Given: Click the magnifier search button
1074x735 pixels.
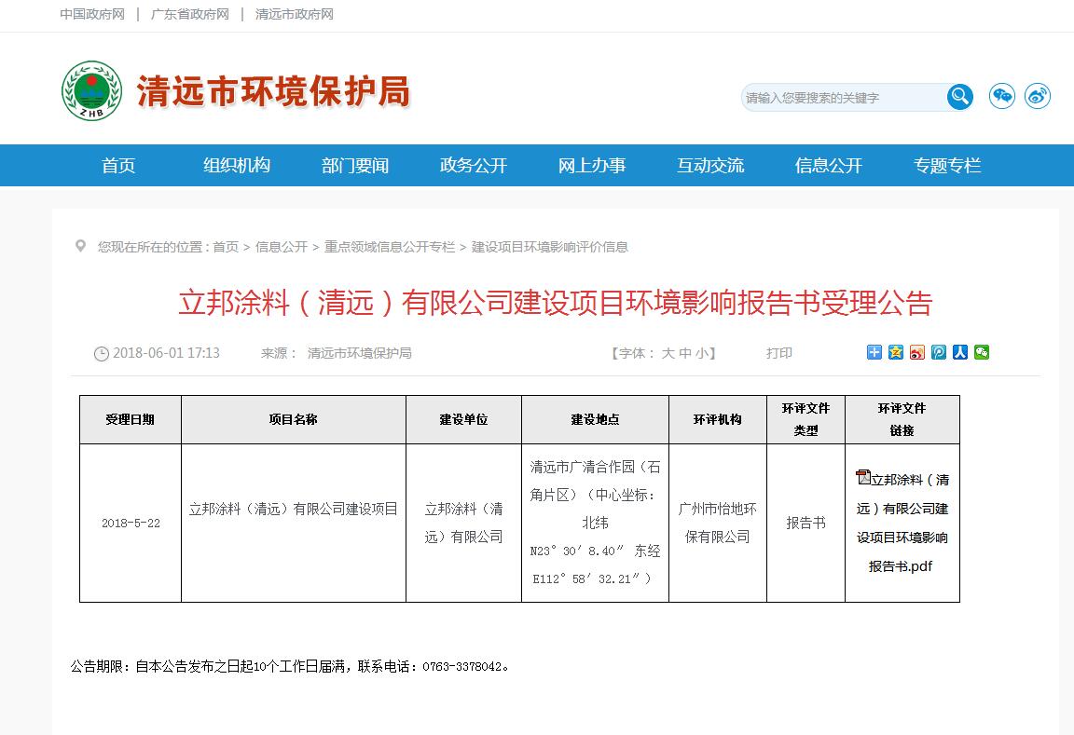Looking at the screenshot, I should tap(959, 97).
